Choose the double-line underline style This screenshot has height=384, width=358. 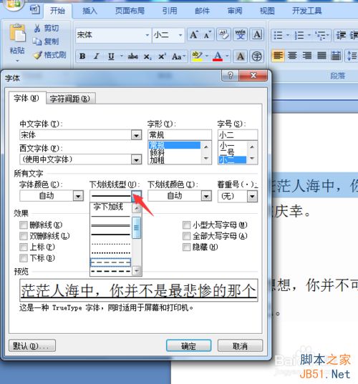110,225
